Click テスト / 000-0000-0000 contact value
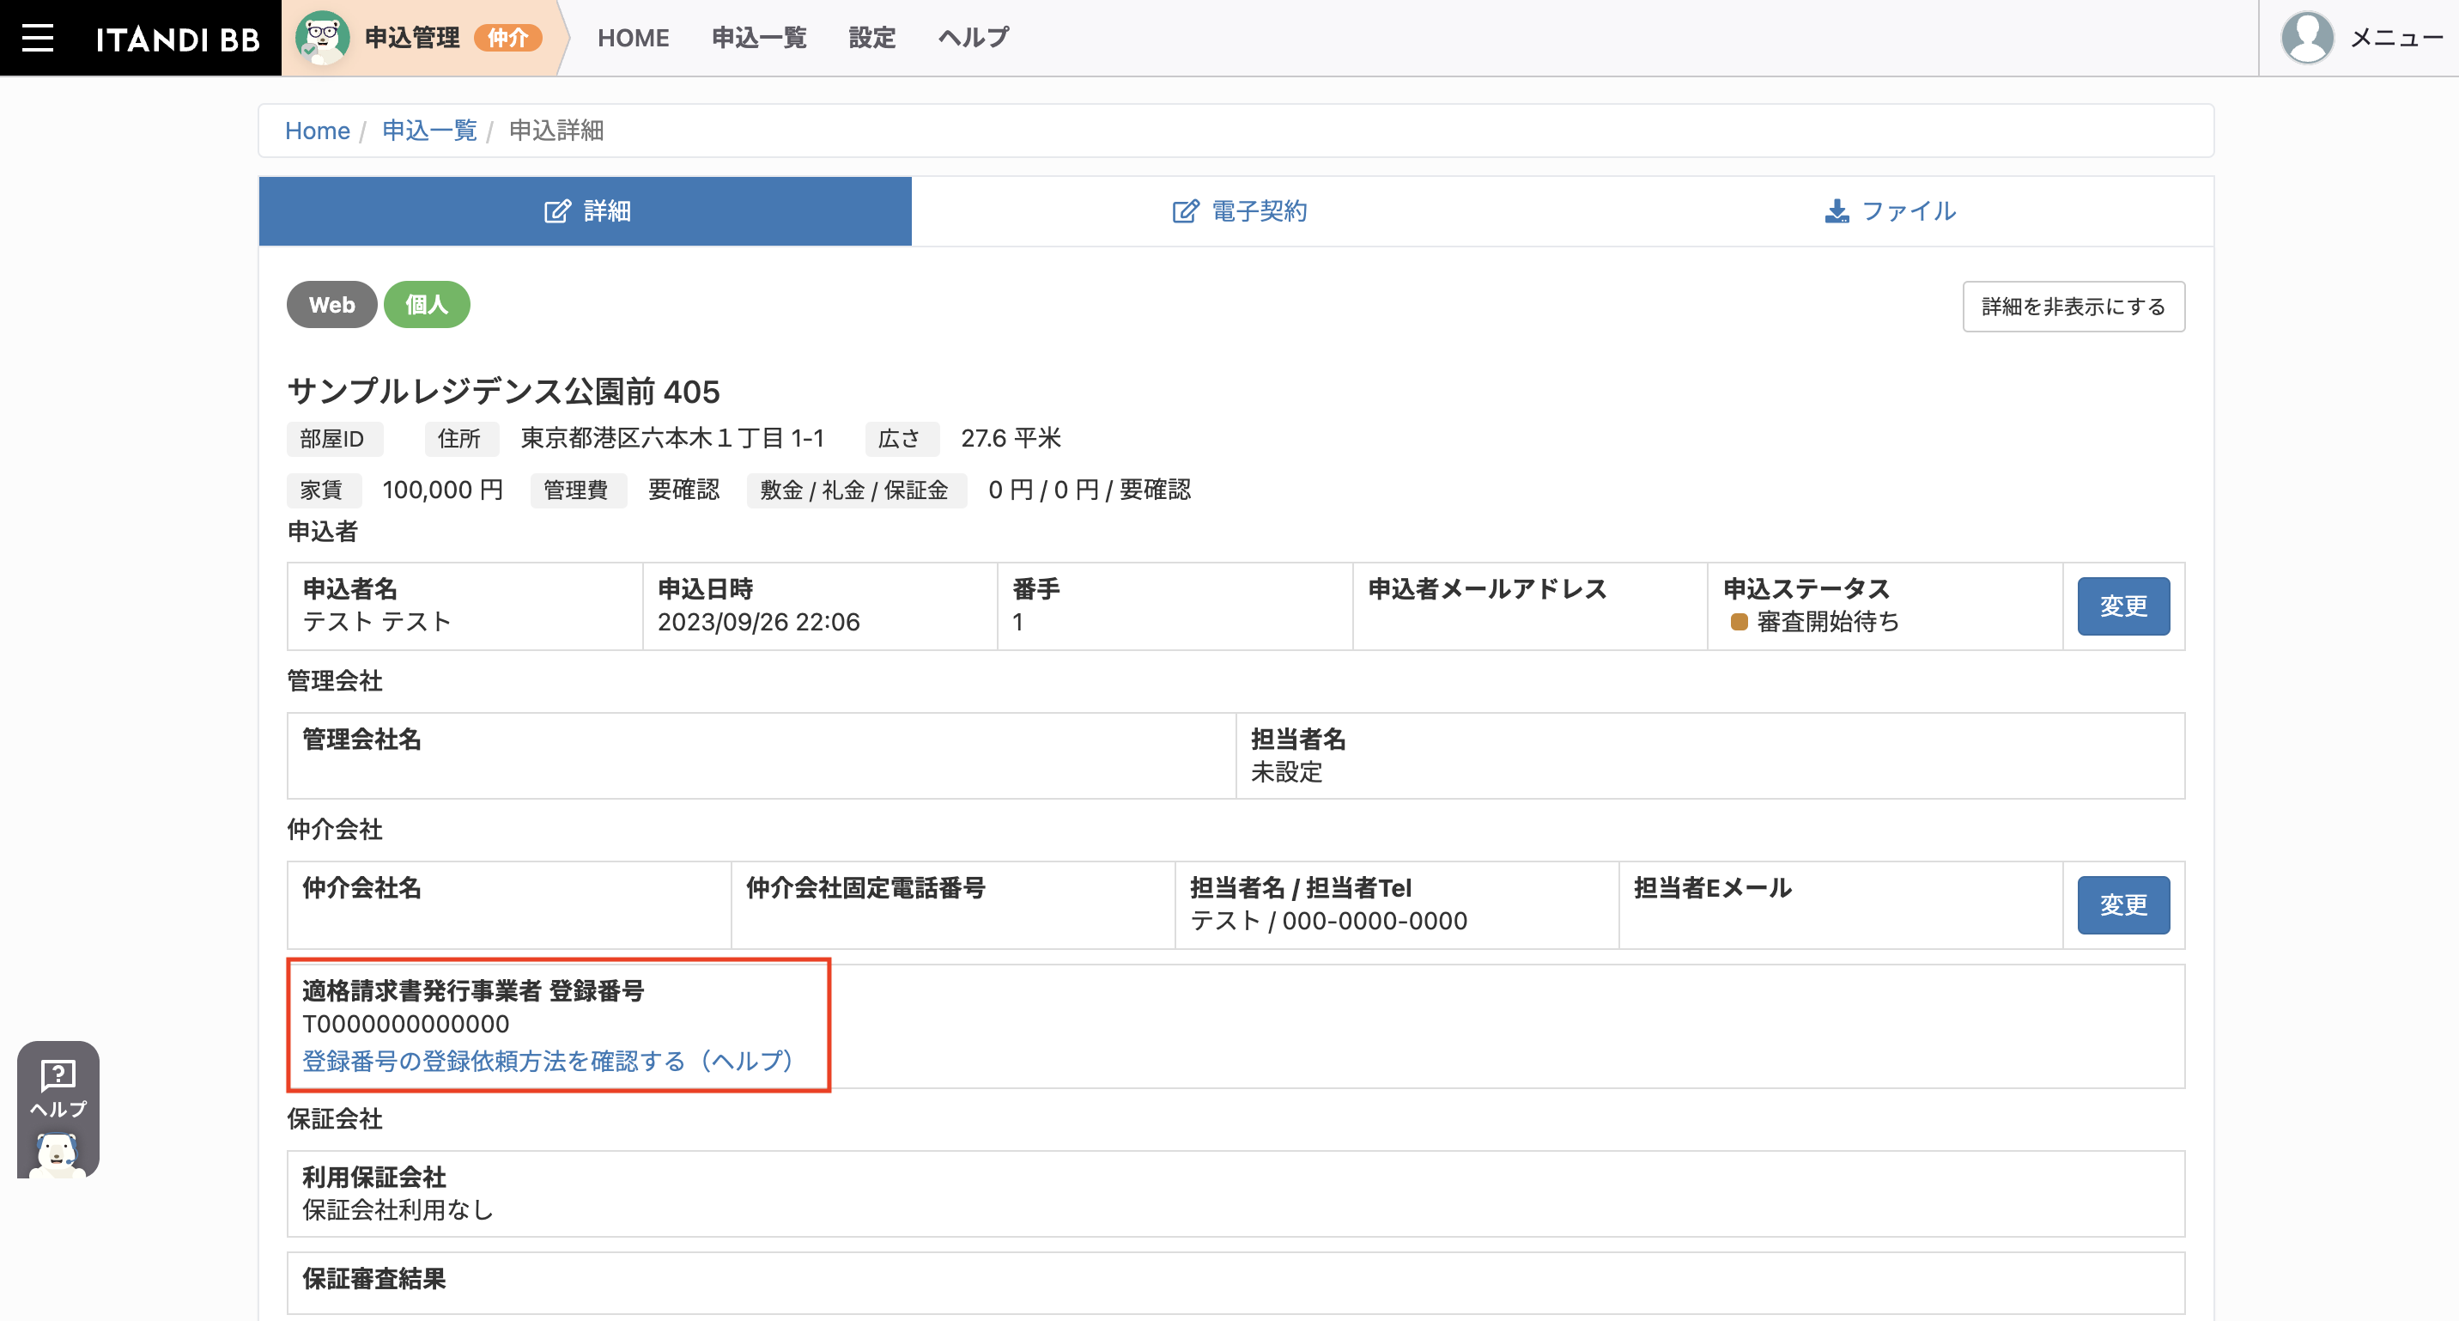The width and height of the screenshot is (2459, 1321). (1328, 921)
